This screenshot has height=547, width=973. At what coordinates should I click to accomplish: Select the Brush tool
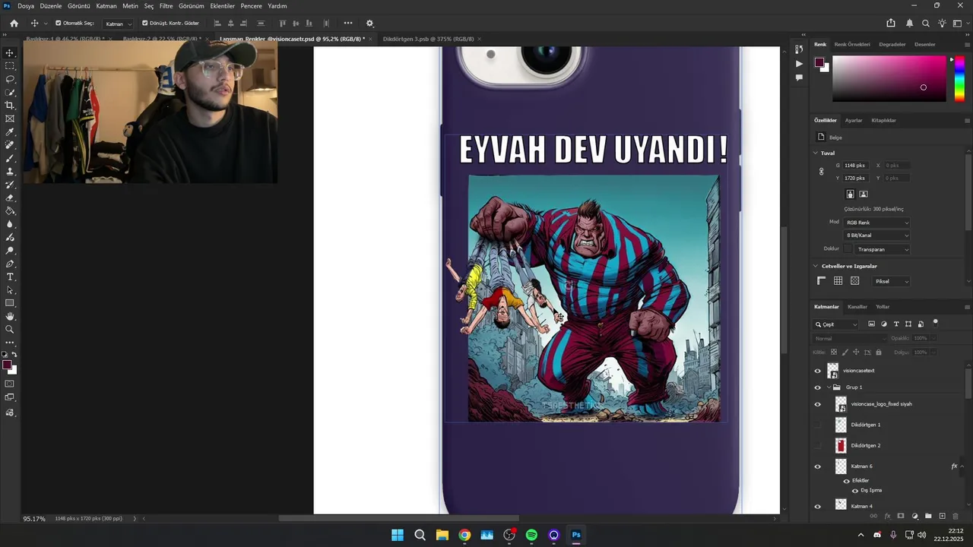click(x=10, y=158)
